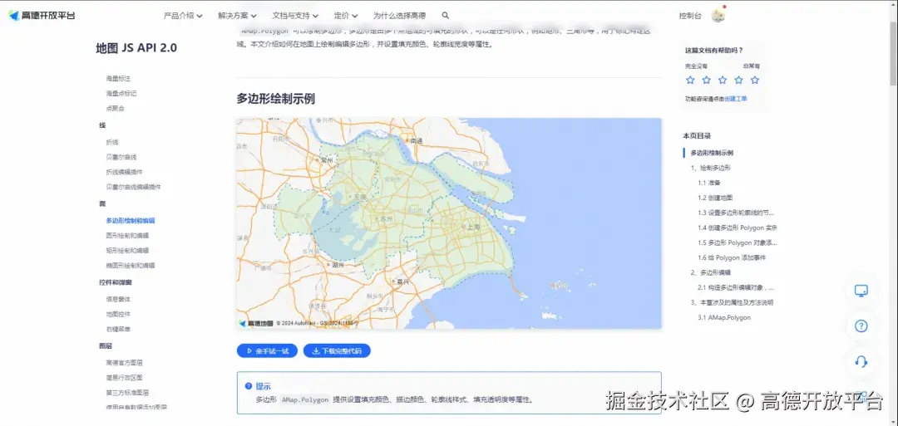
Task: Click the floating monitor screen icon
Action: point(861,291)
